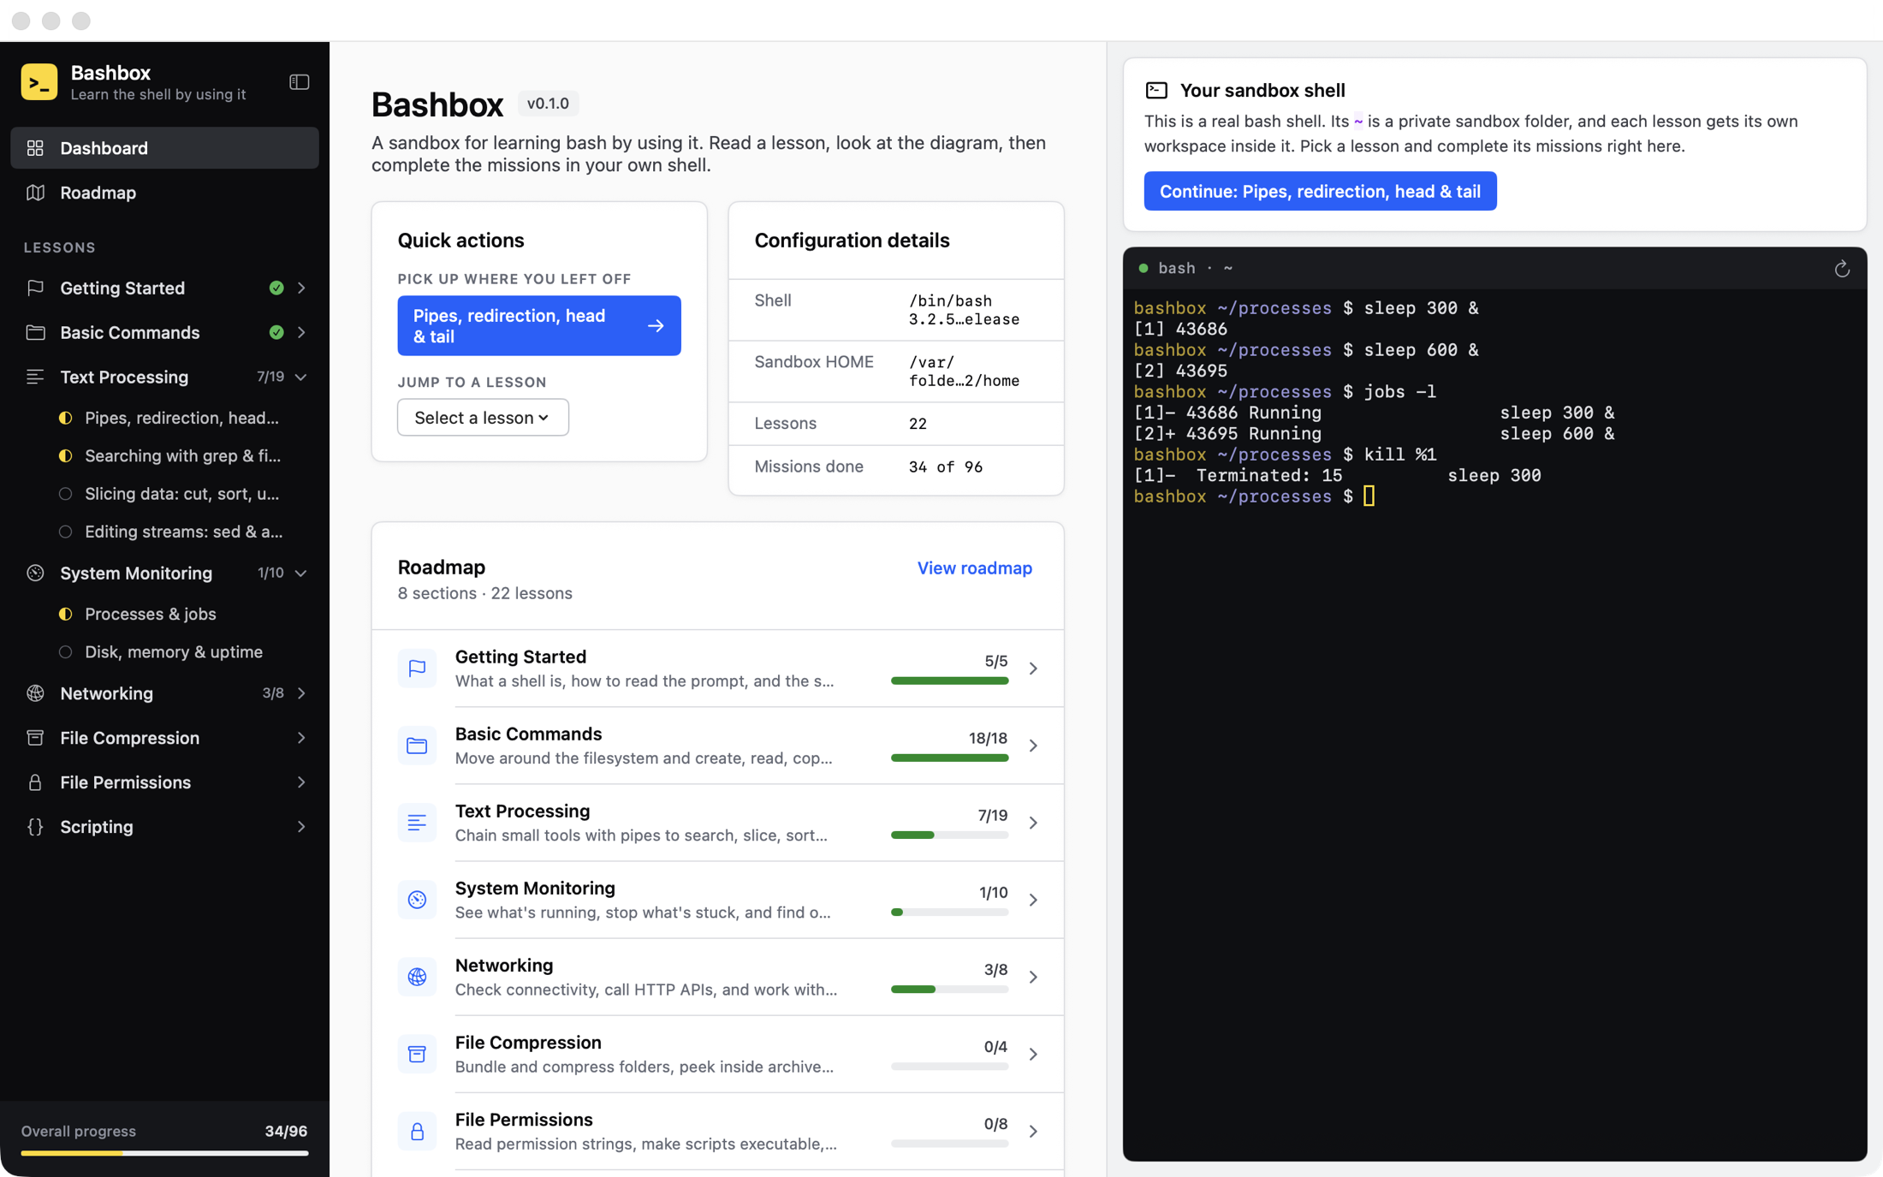Click the Dashboard grid icon

pyautogui.click(x=35, y=148)
